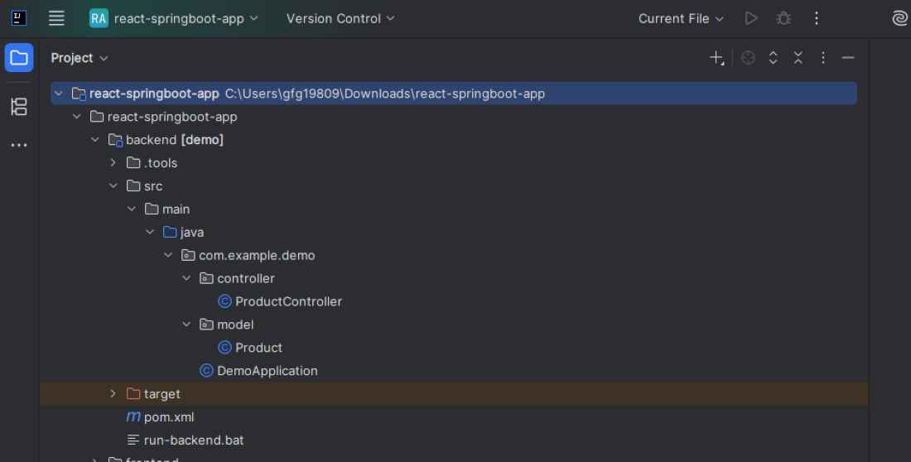Expand the target folder chevron
Image resolution: width=911 pixels, height=462 pixels.
[113, 394]
